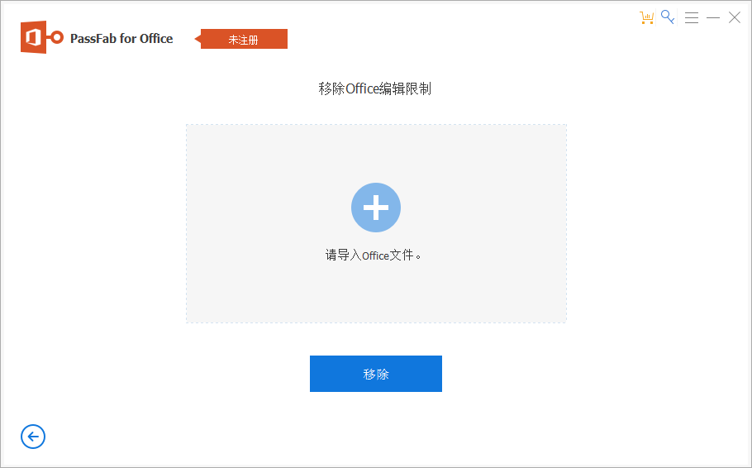Click the 移除 remove button
Viewport: 752px width, 468px height.
click(x=375, y=374)
